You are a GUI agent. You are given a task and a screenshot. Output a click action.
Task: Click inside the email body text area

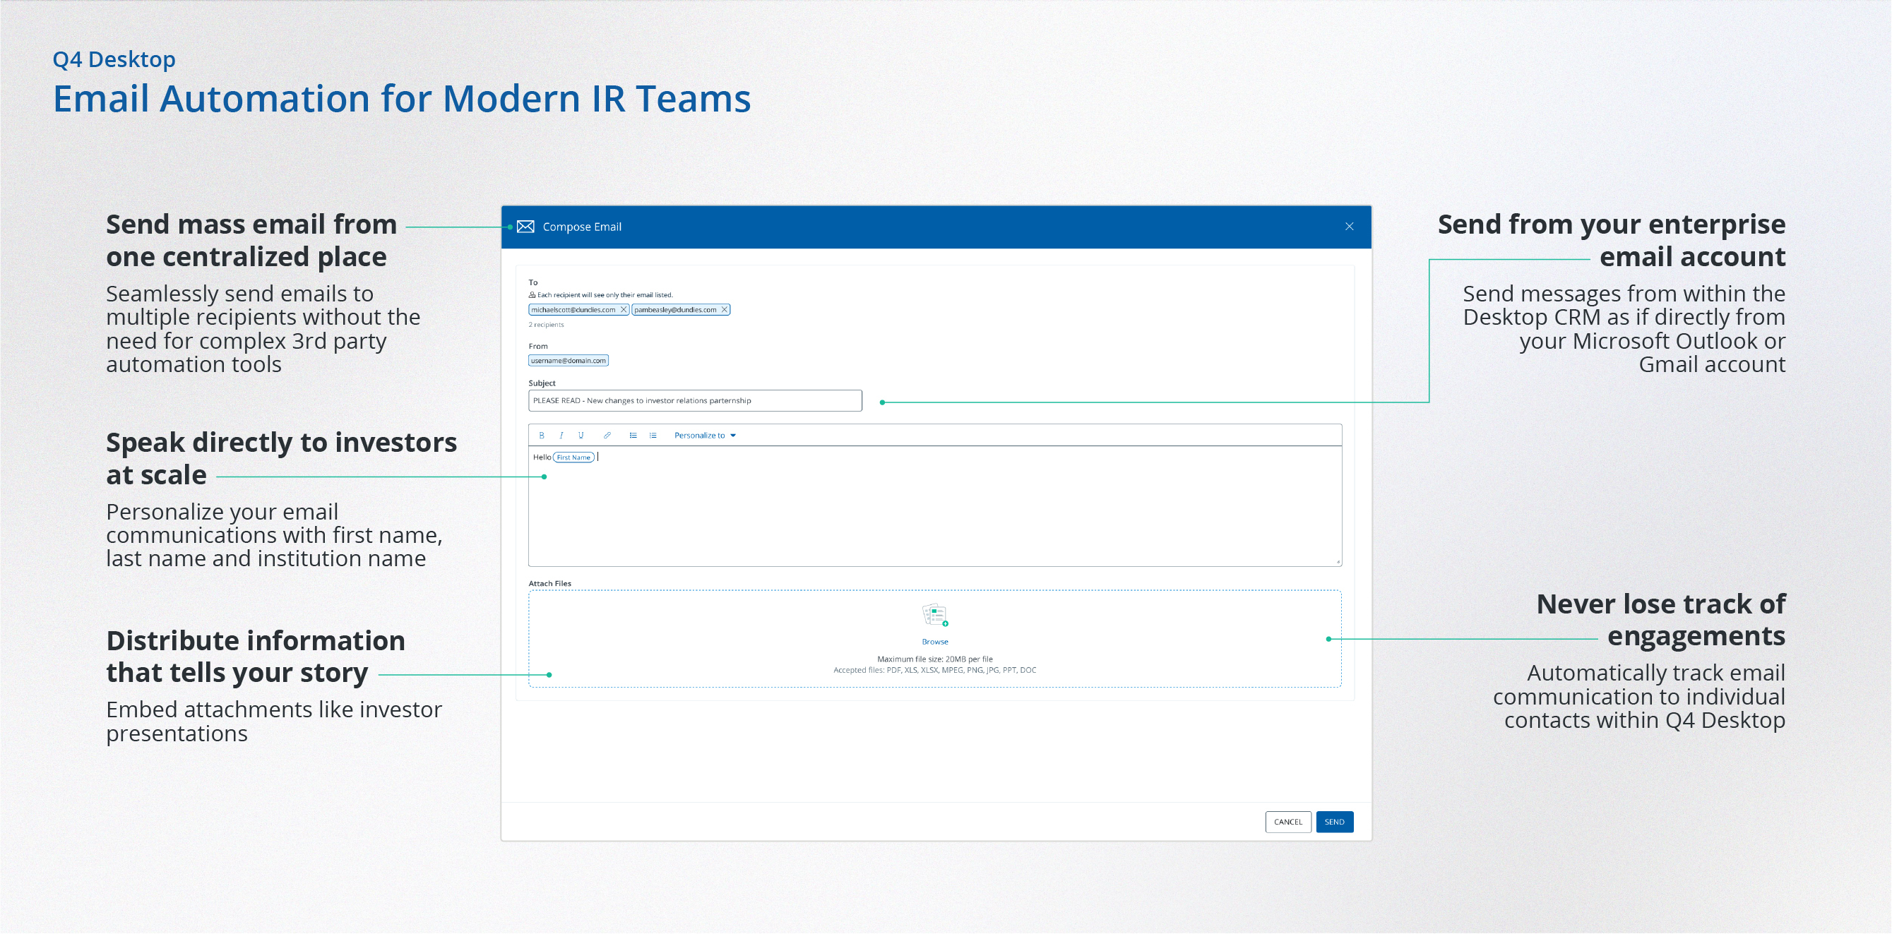click(933, 514)
